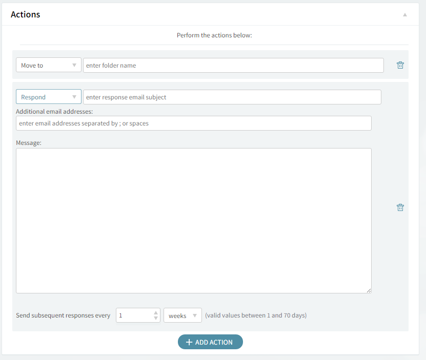Screen dimensions: 426x360
Task: Collapse the Actions panel using header arrow
Action: pyautogui.click(x=404, y=15)
